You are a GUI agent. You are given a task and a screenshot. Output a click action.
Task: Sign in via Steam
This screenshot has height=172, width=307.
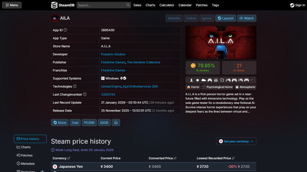297,5
